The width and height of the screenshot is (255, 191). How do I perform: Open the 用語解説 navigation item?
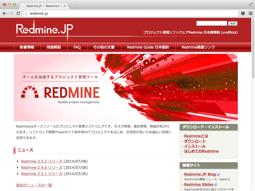pyautogui.click(x=54, y=47)
